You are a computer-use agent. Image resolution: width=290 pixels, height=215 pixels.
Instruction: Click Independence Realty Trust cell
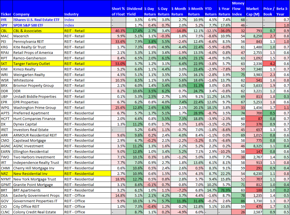[38, 163]
